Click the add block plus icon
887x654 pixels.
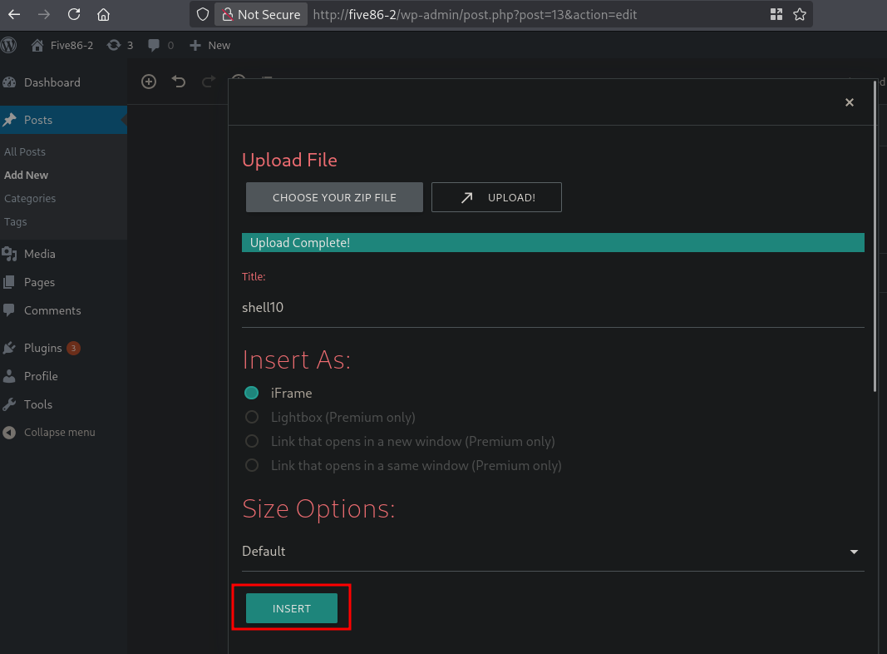tap(149, 82)
